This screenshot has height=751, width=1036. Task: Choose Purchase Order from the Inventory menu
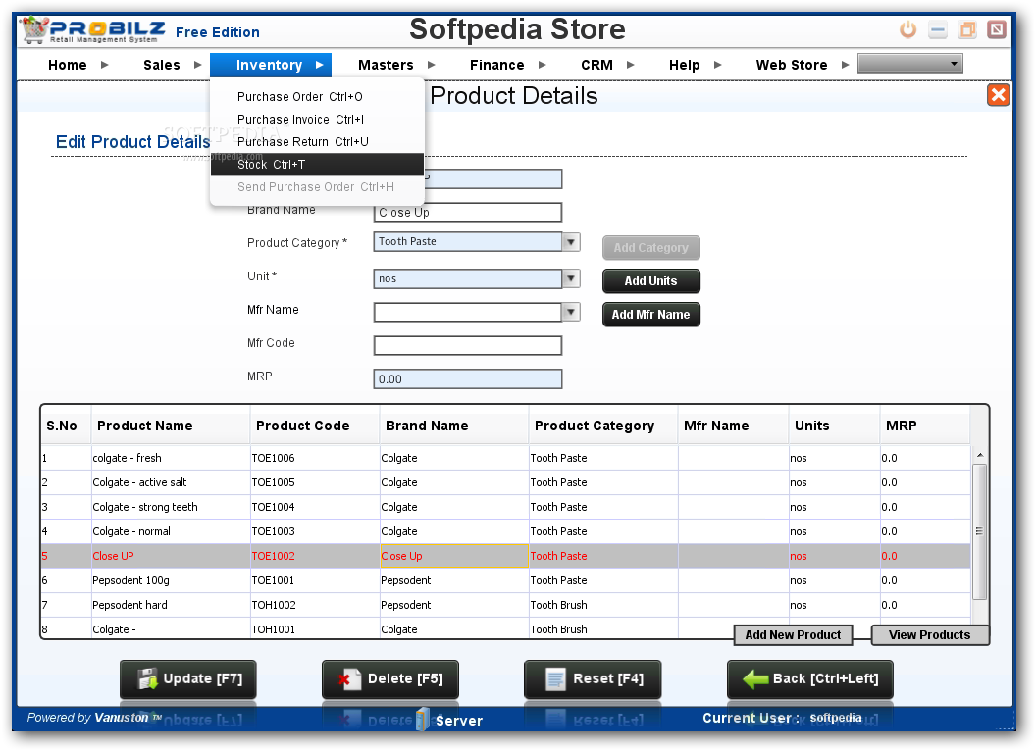[317, 96]
